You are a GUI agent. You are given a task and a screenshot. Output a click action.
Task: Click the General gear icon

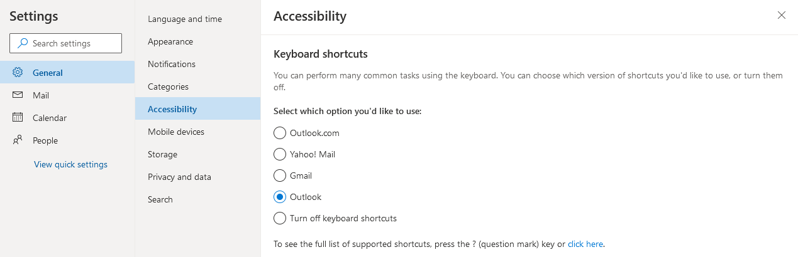click(18, 72)
